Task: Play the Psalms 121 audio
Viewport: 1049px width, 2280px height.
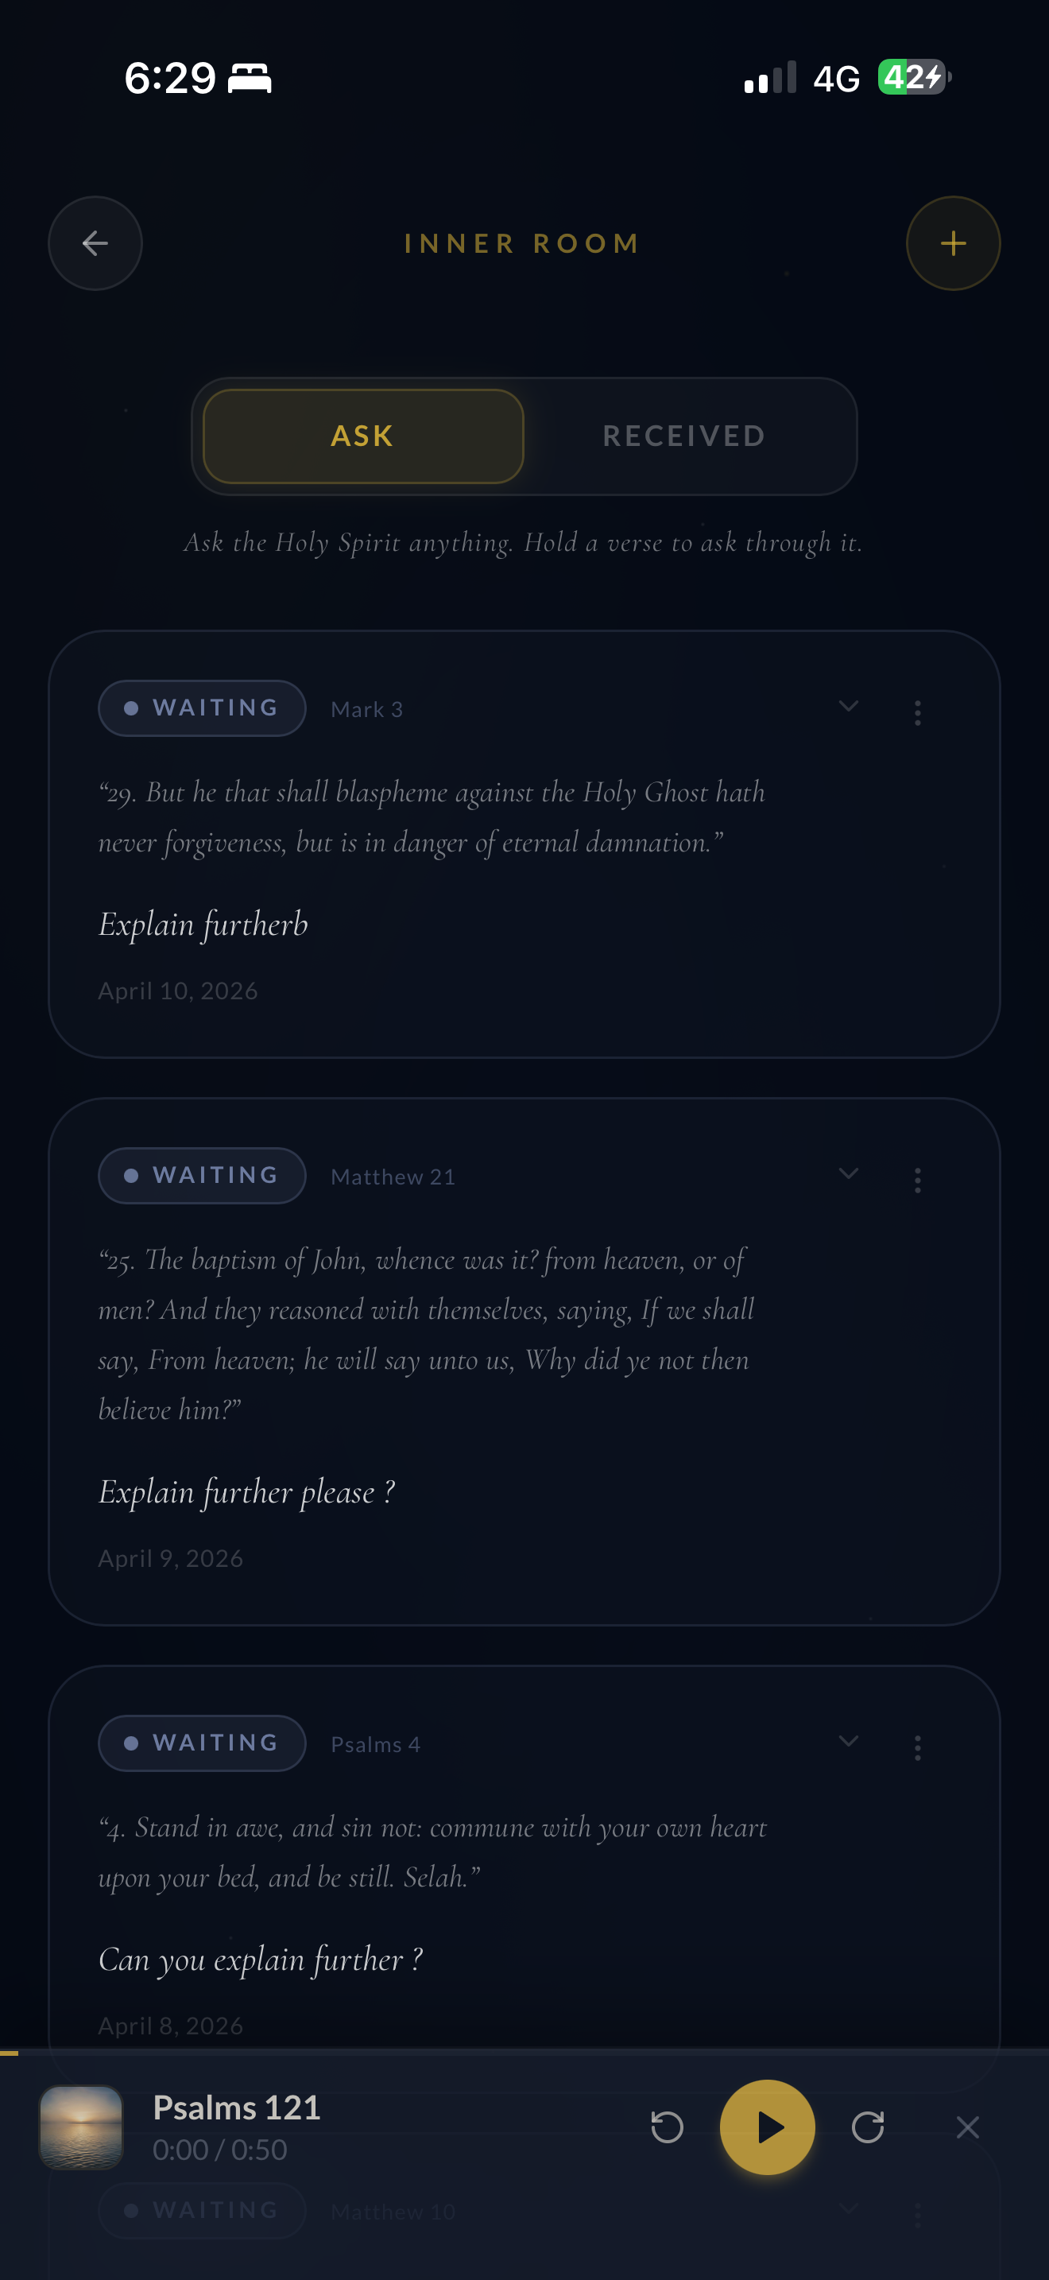Action: [768, 2127]
